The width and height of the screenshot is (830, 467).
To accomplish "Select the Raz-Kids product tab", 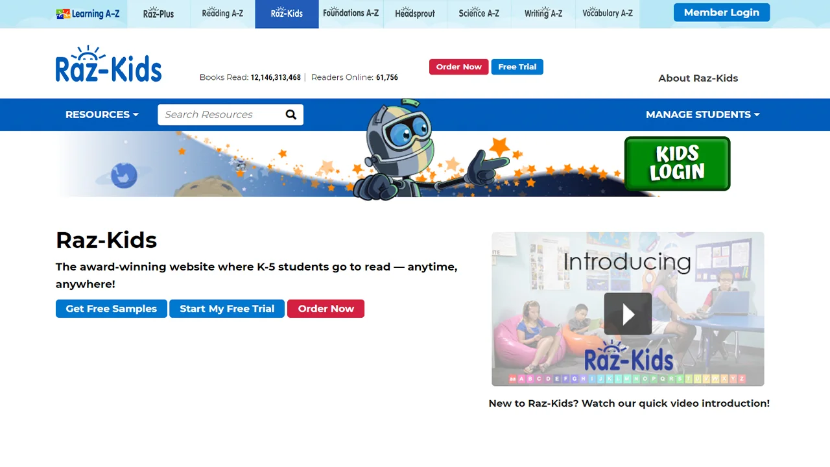I will coord(287,14).
